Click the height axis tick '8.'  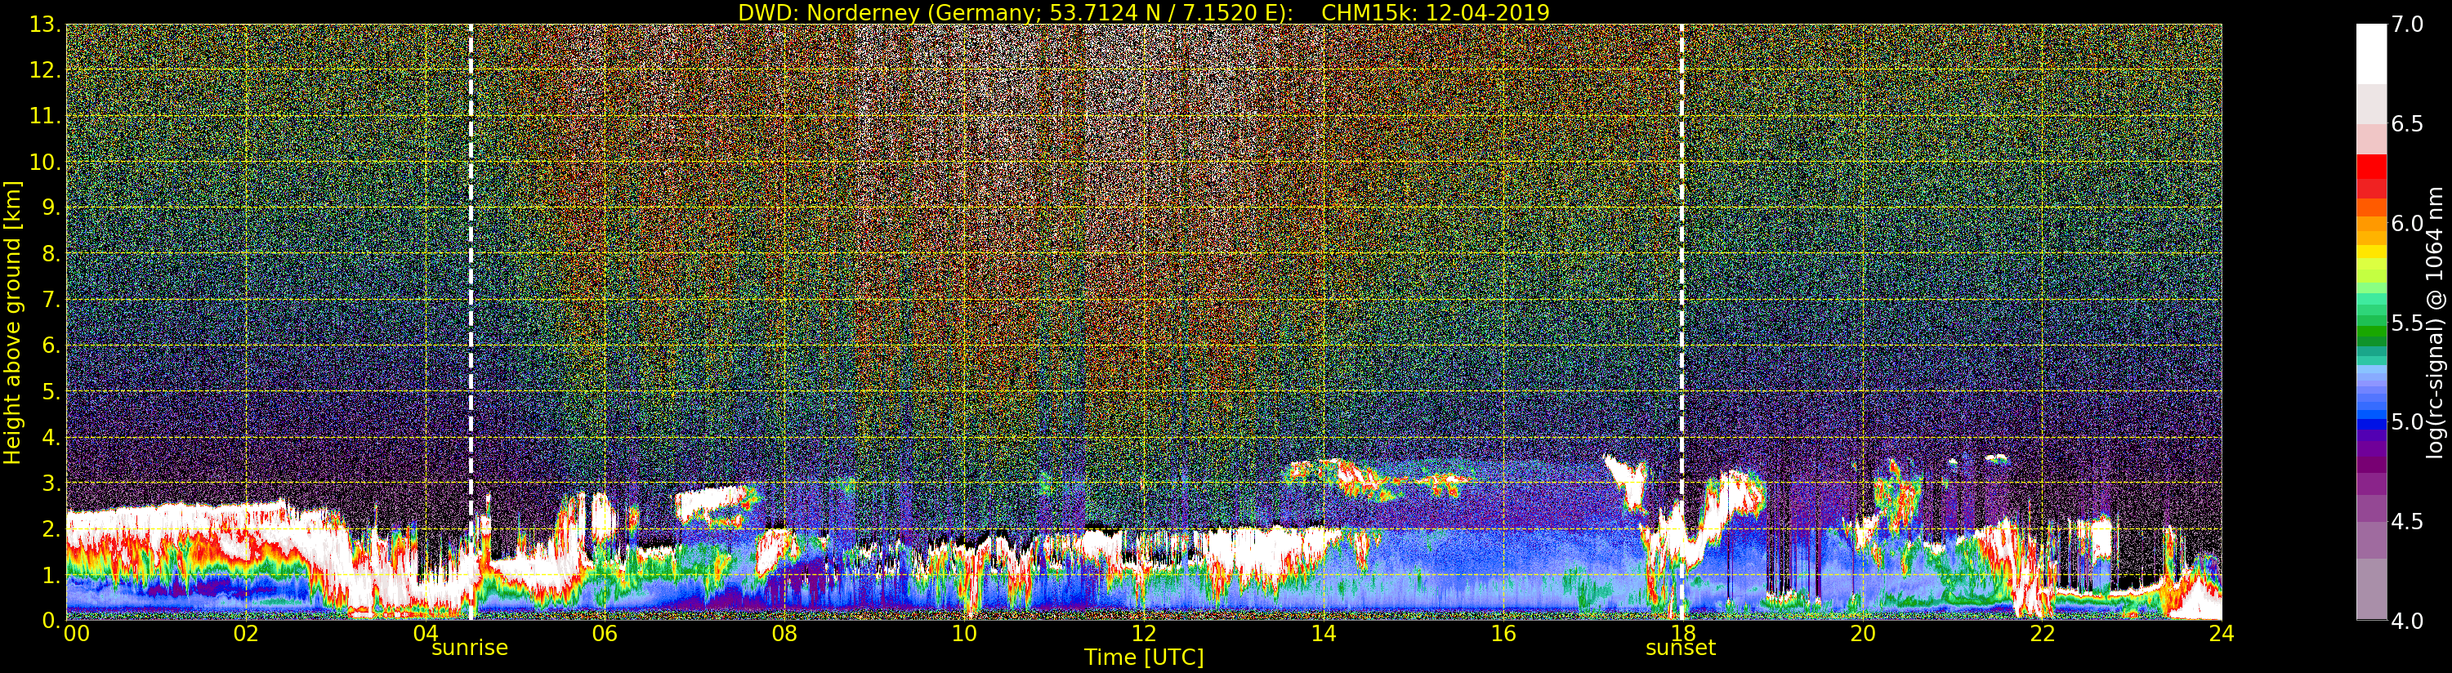pyautogui.click(x=51, y=254)
